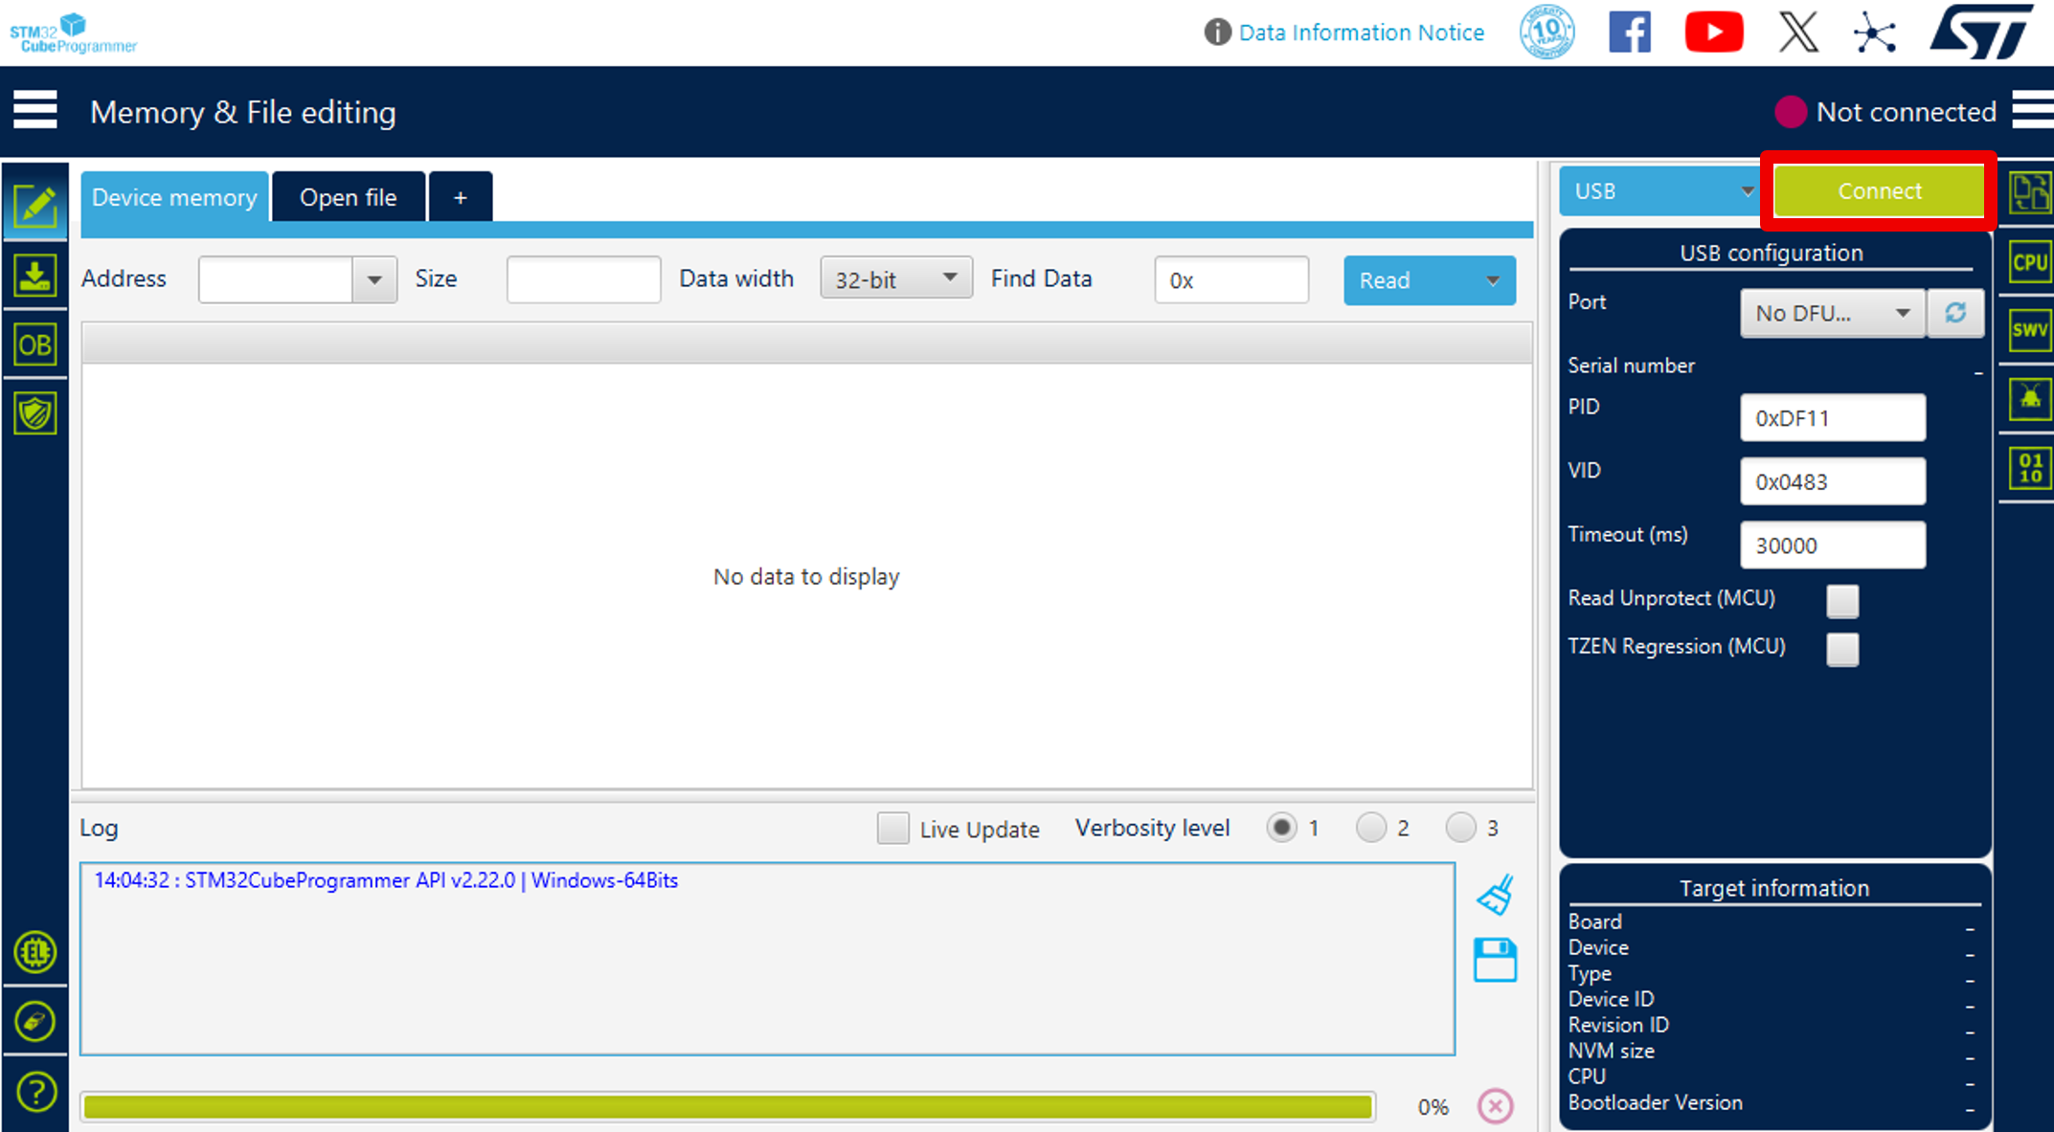Enable the Live Update checkbox
Image resolution: width=2054 pixels, height=1132 pixels.
(x=892, y=828)
